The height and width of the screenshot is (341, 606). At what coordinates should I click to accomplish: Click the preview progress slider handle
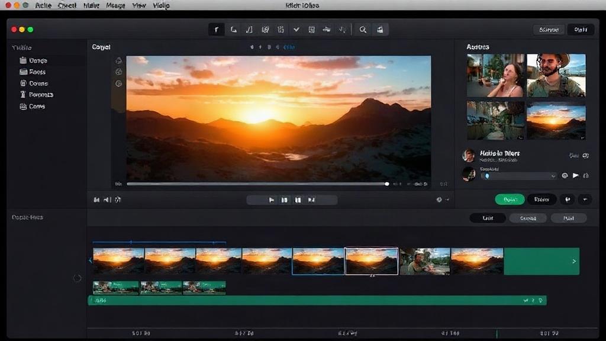[386, 184]
